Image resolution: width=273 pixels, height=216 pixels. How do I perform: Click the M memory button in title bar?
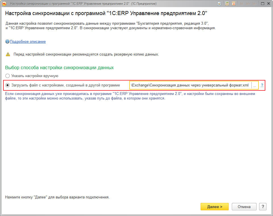[x=241, y=4]
